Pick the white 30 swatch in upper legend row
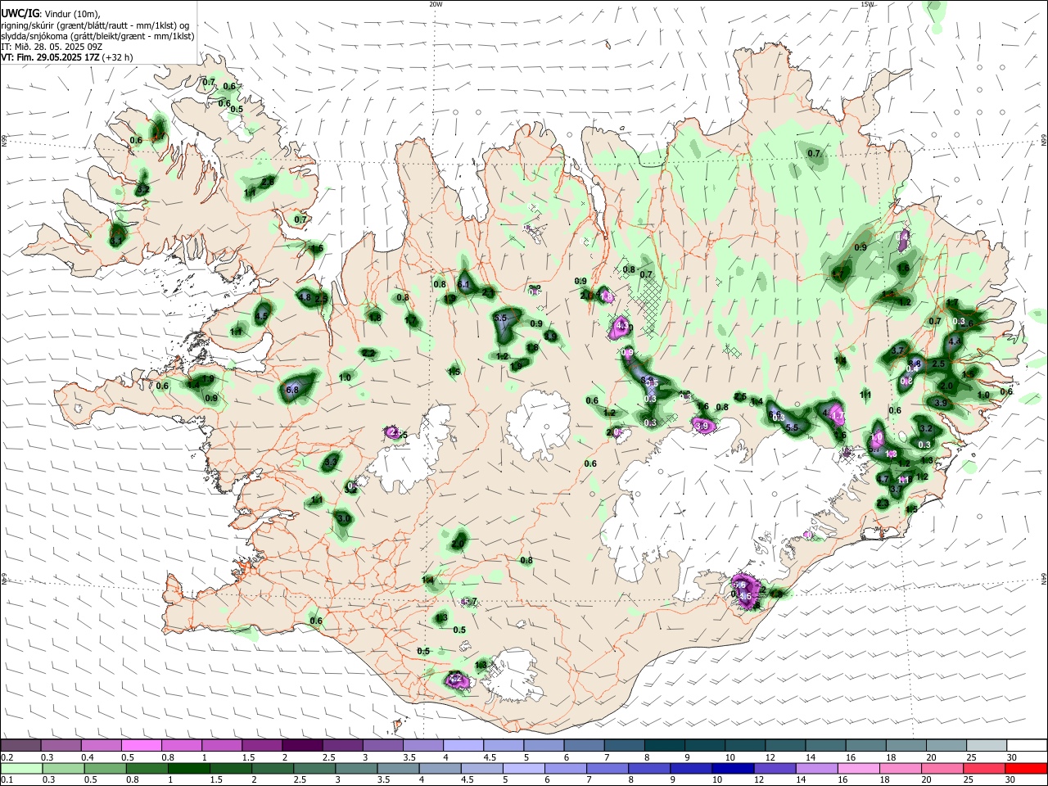The height and width of the screenshot is (786, 1048). tap(1027, 745)
